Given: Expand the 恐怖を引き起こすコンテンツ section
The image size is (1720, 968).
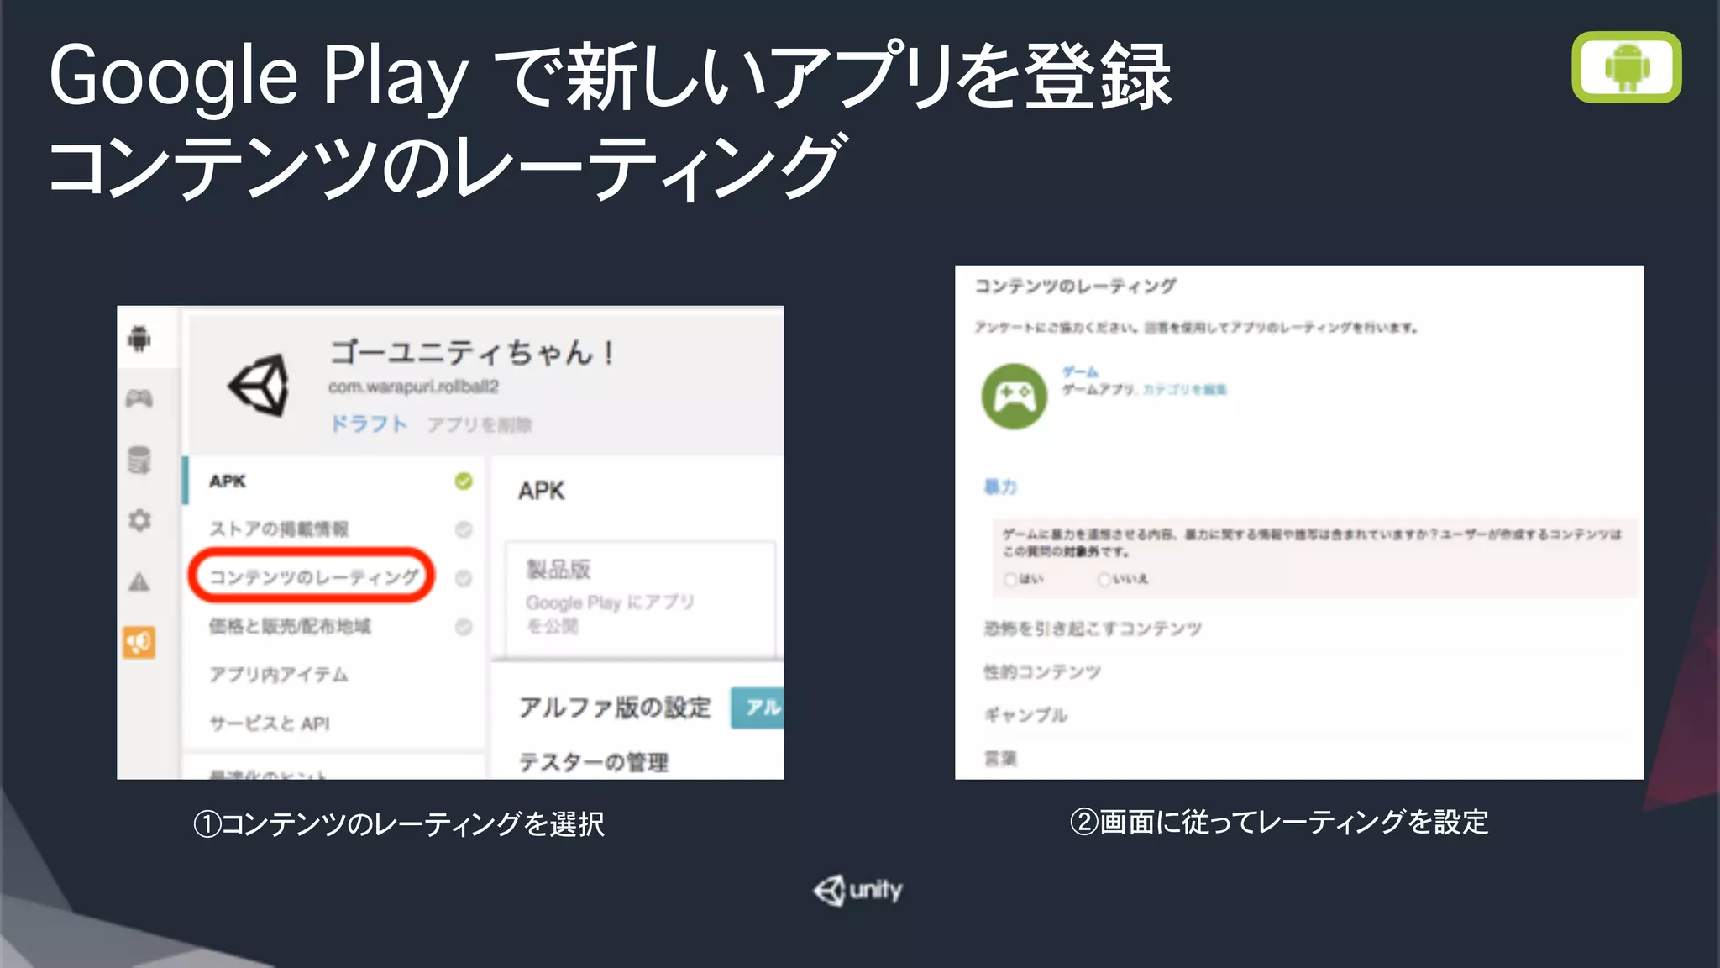Looking at the screenshot, I should pos(1093,629).
